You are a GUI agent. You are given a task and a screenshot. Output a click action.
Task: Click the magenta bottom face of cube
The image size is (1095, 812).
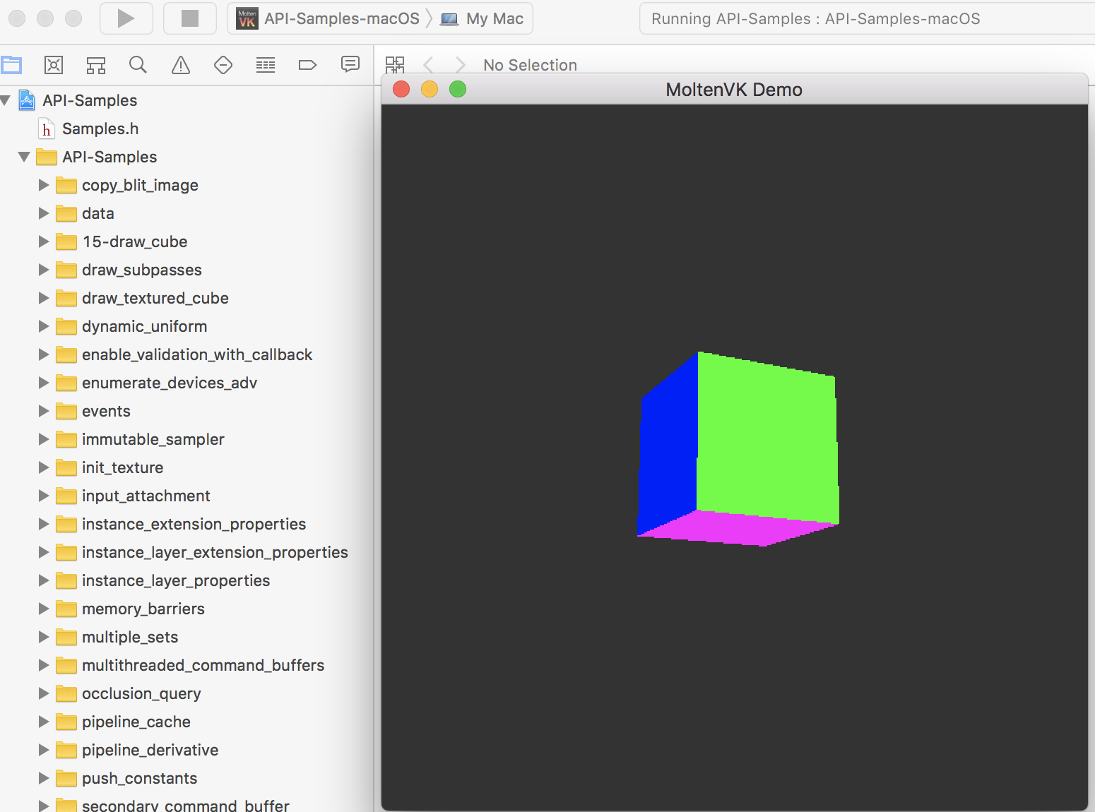(x=738, y=527)
